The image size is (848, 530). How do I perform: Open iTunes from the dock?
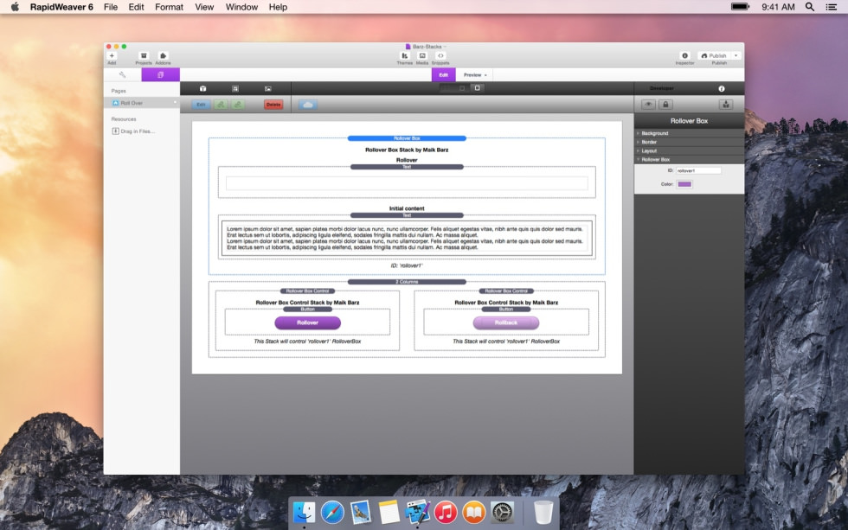(x=446, y=512)
